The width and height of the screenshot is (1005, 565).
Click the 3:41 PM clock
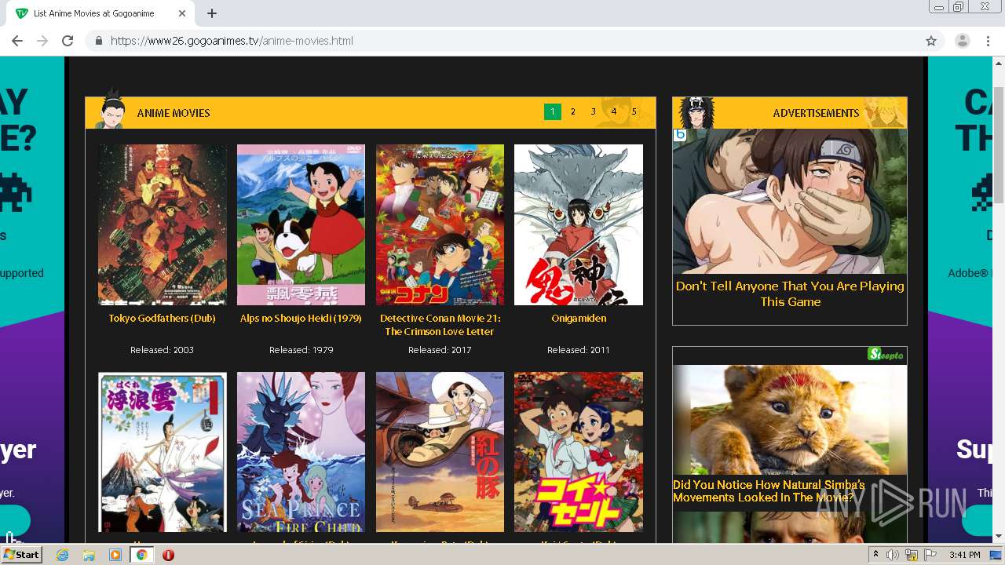coord(964,555)
